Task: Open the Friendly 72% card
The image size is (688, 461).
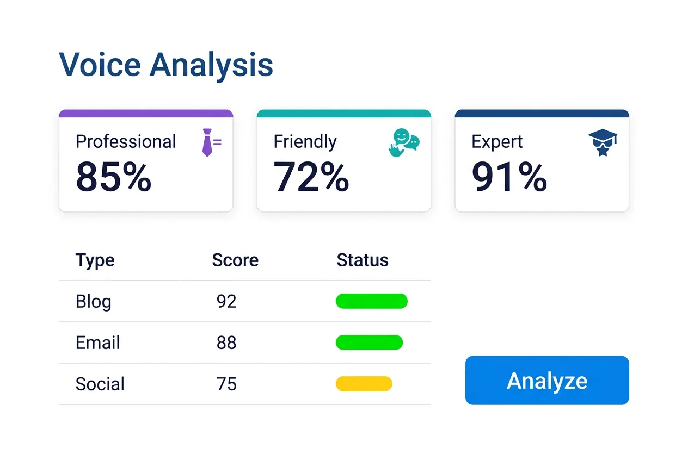Action: [344, 163]
